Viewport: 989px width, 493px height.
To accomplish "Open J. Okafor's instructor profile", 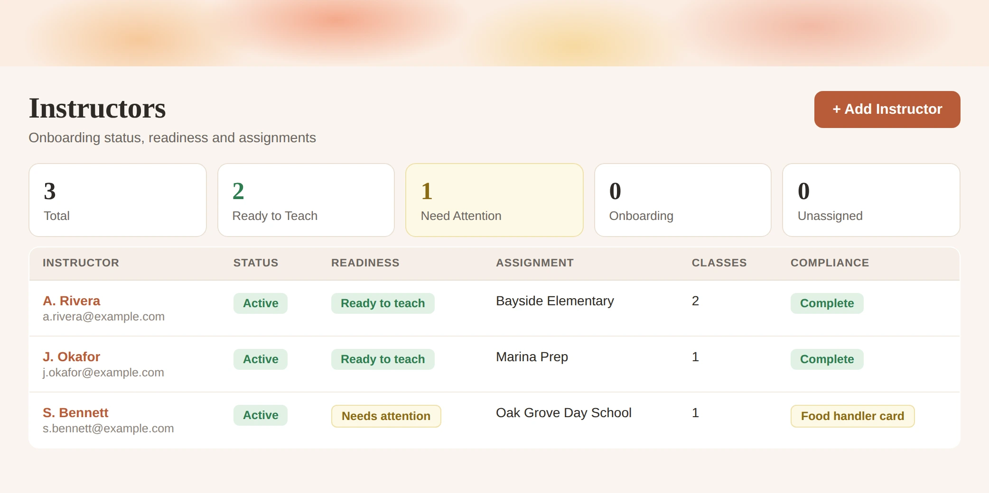I will [x=71, y=357].
